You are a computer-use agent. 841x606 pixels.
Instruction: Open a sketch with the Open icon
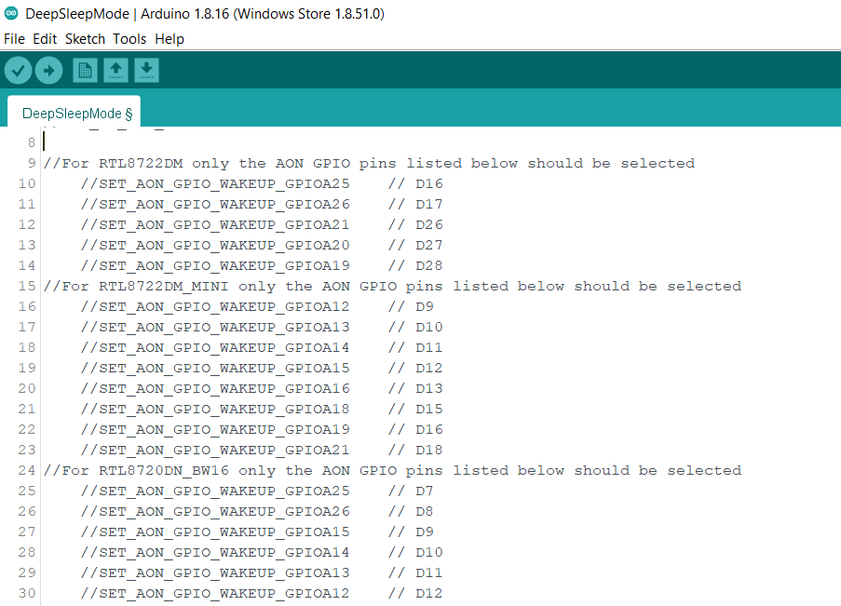click(115, 70)
